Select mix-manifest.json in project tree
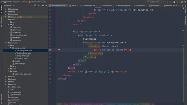Screen dimensions: 187x105 click(20, 35)
